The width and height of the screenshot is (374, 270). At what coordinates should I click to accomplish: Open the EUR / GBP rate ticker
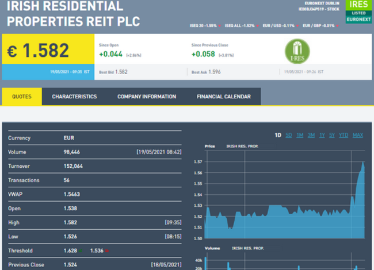(319, 26)
